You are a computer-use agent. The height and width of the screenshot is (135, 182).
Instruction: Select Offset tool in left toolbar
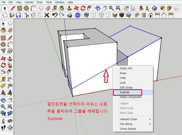[x=10, y=72]
